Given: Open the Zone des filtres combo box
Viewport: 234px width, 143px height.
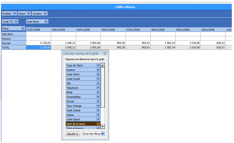Looking at the screenshot, I should pyautogui.click(x=94, y=134).
